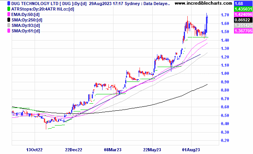Select the EMA:Dy:50 legend entry
The image size is (253, 154).
25,14
